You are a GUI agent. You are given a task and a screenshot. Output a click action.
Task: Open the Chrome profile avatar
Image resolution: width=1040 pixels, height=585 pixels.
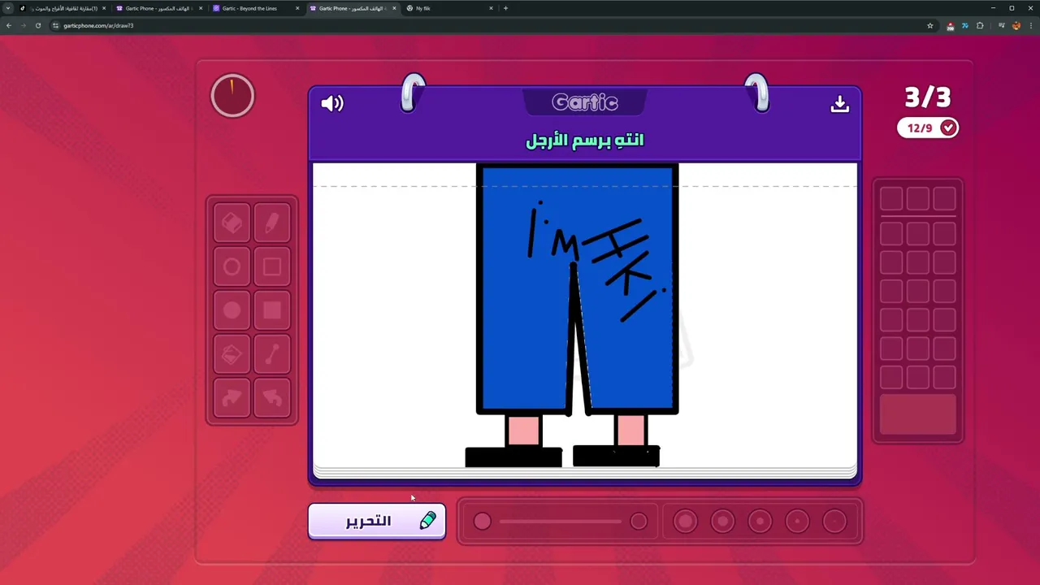(1016, 25)
